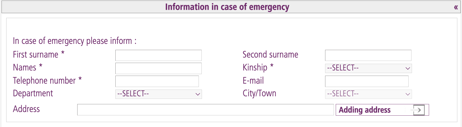Click into the Second surname field
Image resolution: width=462 pixels, height=127 pixels.
point(368,55)
